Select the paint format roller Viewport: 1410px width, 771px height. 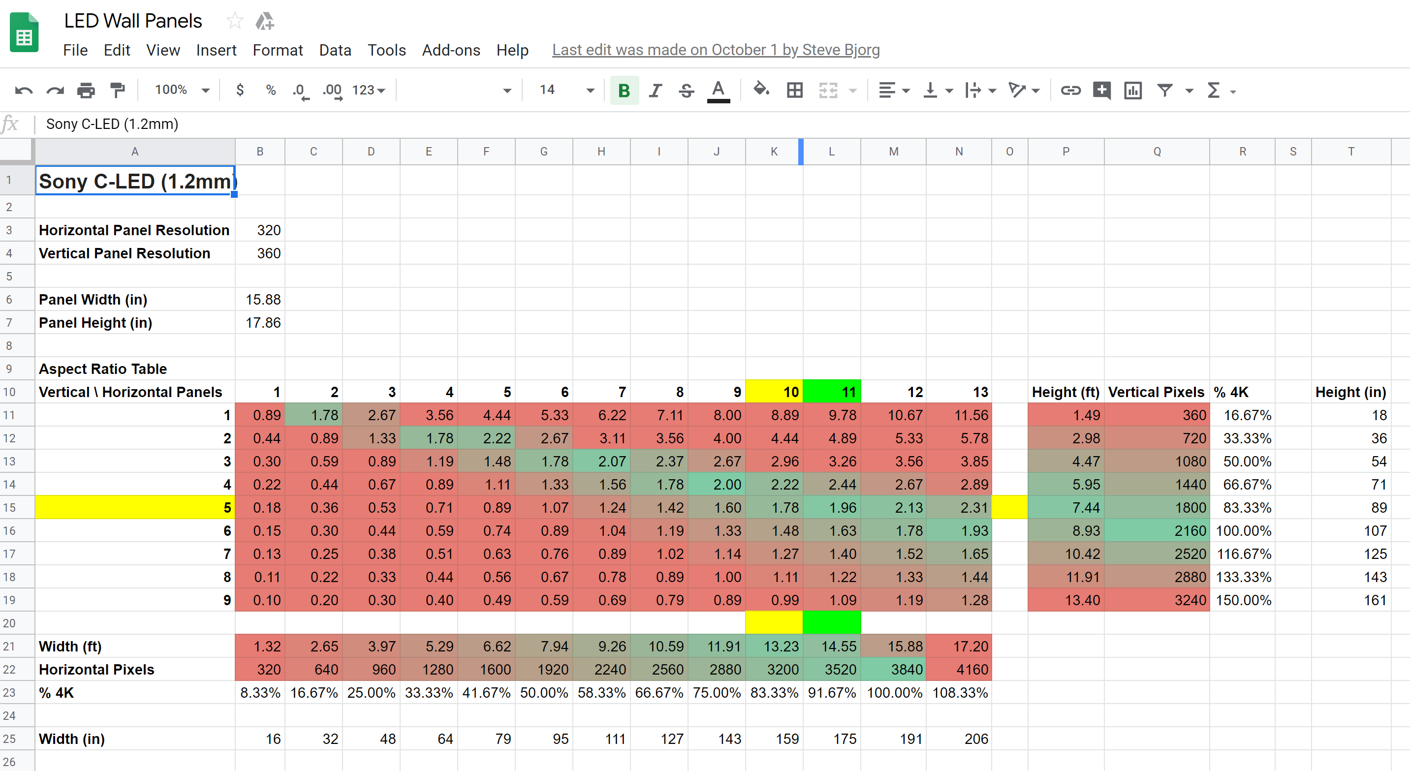point(117,91)
